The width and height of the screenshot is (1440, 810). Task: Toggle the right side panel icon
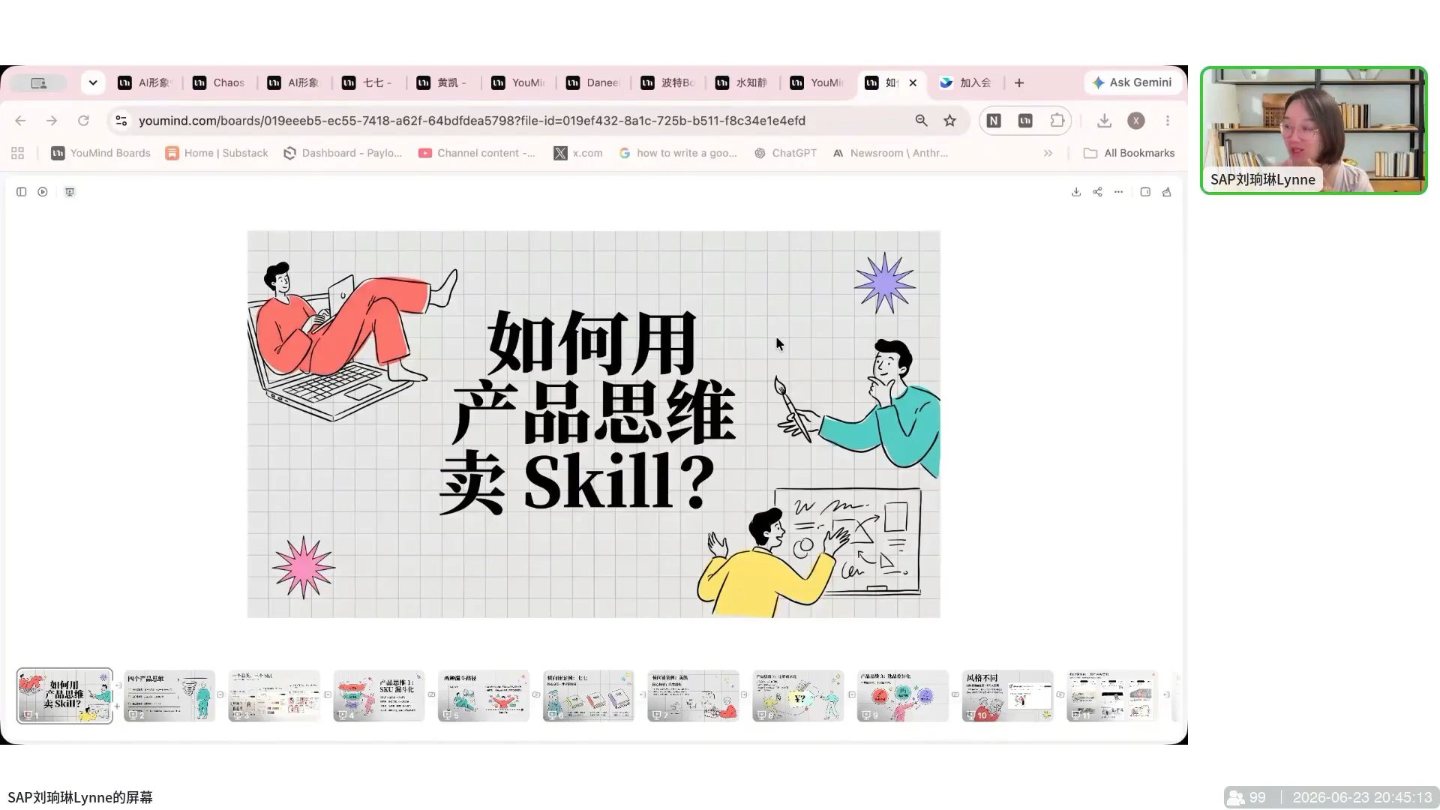click(1145, 192)
